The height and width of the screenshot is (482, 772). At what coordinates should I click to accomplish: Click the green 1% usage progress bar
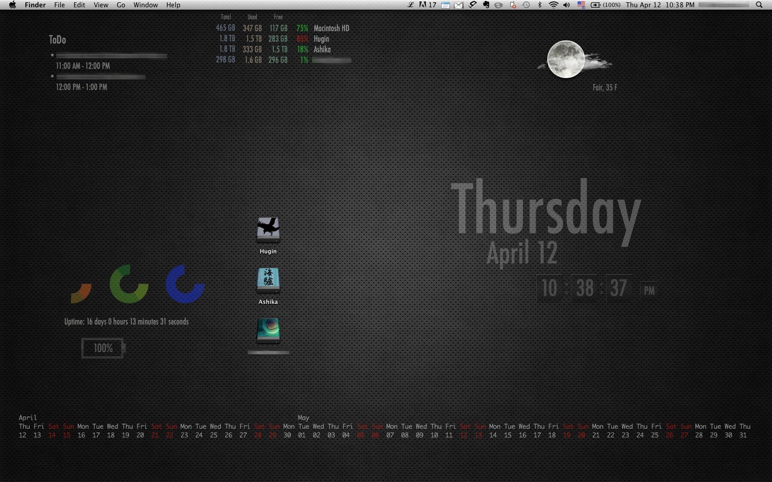[x=330, y=60]
